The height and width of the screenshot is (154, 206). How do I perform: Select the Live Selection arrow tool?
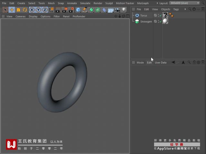pyautogui.click(x=5, y=10)
